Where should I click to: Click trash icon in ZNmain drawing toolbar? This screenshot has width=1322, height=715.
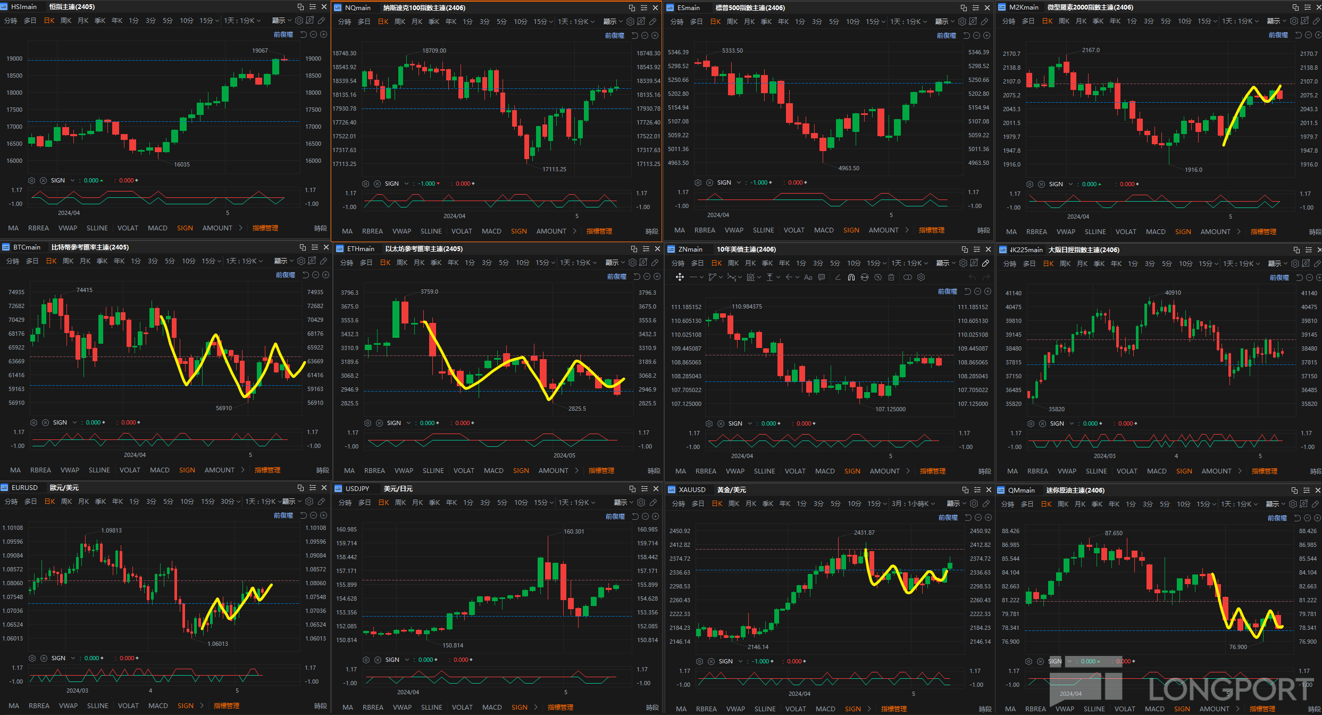coord(891,277)
